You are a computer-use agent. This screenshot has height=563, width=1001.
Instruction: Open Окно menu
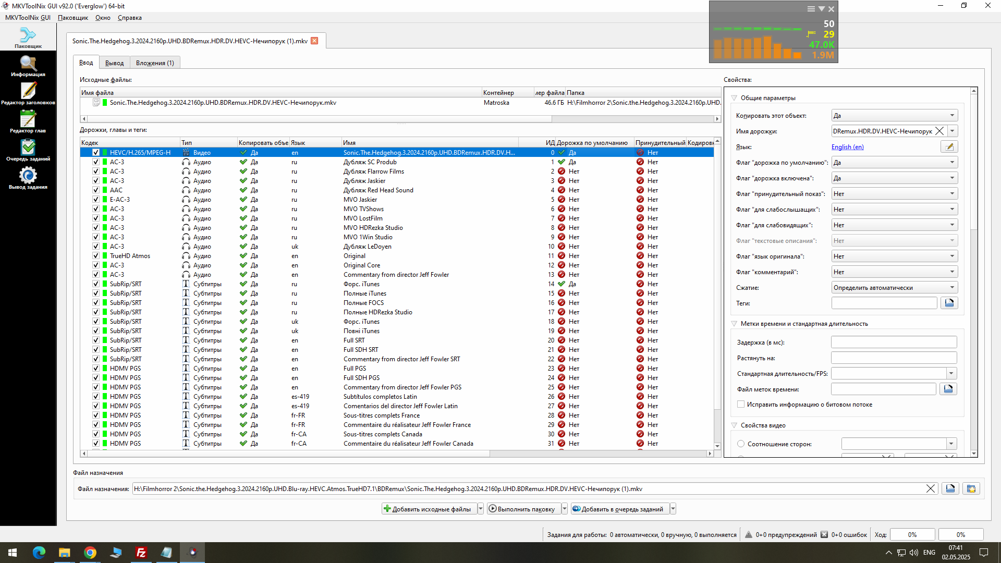[x=103, y=18]
